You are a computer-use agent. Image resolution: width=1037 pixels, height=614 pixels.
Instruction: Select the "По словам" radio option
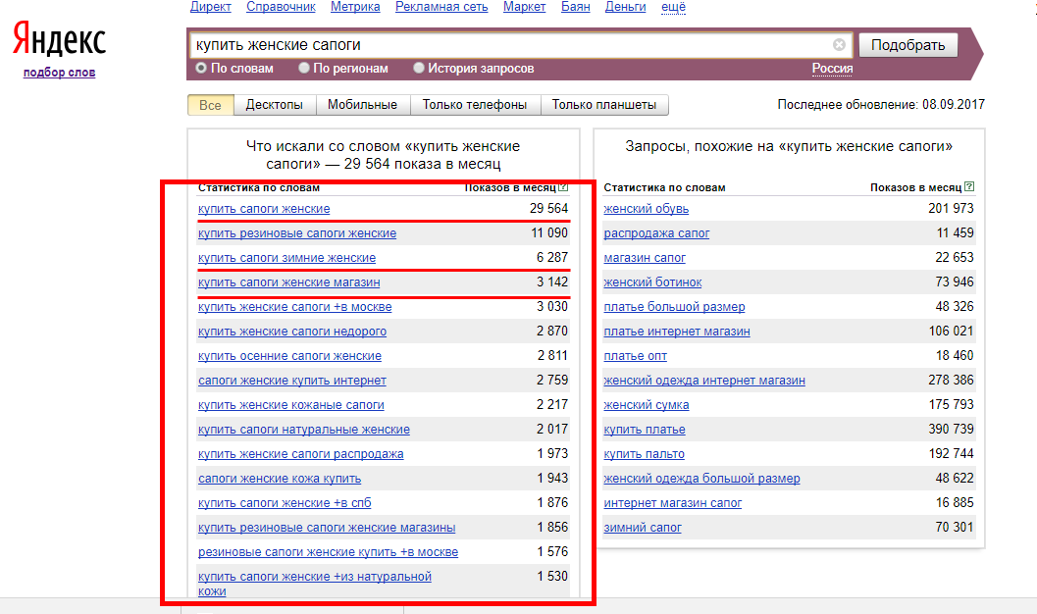pos(201,68)
